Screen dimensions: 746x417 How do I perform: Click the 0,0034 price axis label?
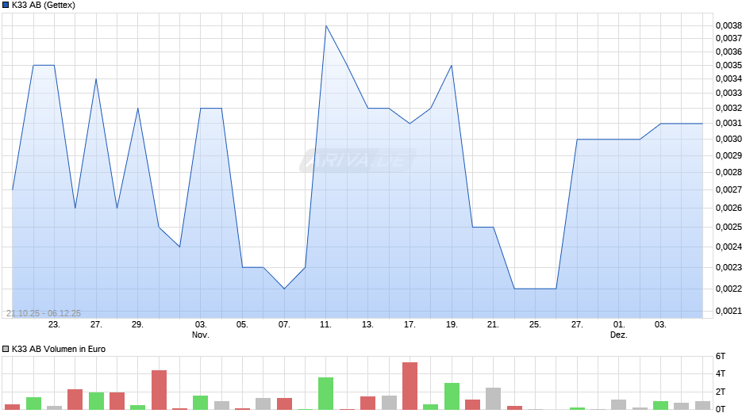[x=729, y=78]
